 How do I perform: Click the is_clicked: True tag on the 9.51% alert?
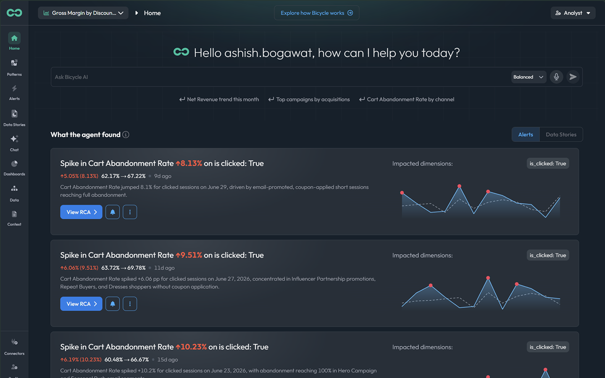548,255
